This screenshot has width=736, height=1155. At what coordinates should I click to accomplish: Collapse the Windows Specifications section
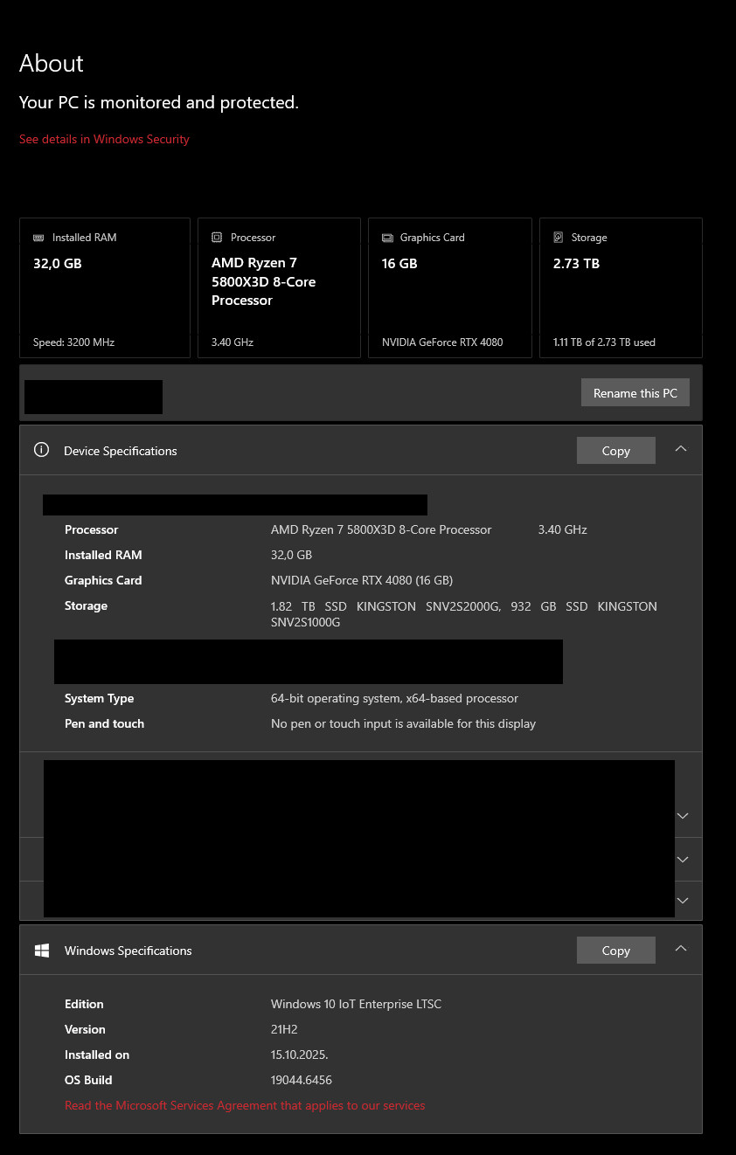(x=681, y=949)
